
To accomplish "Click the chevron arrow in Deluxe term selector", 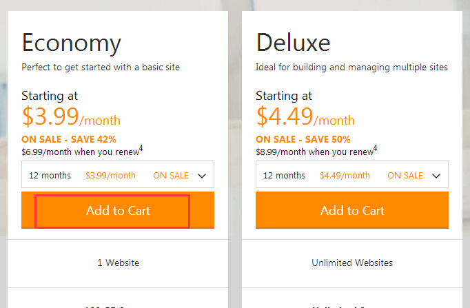I will pos(436,176).
